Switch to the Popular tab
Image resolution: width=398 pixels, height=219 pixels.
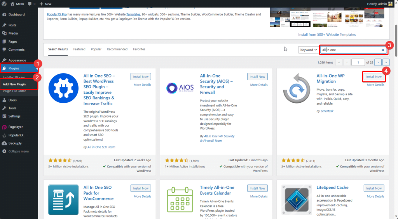pos(96,49)
